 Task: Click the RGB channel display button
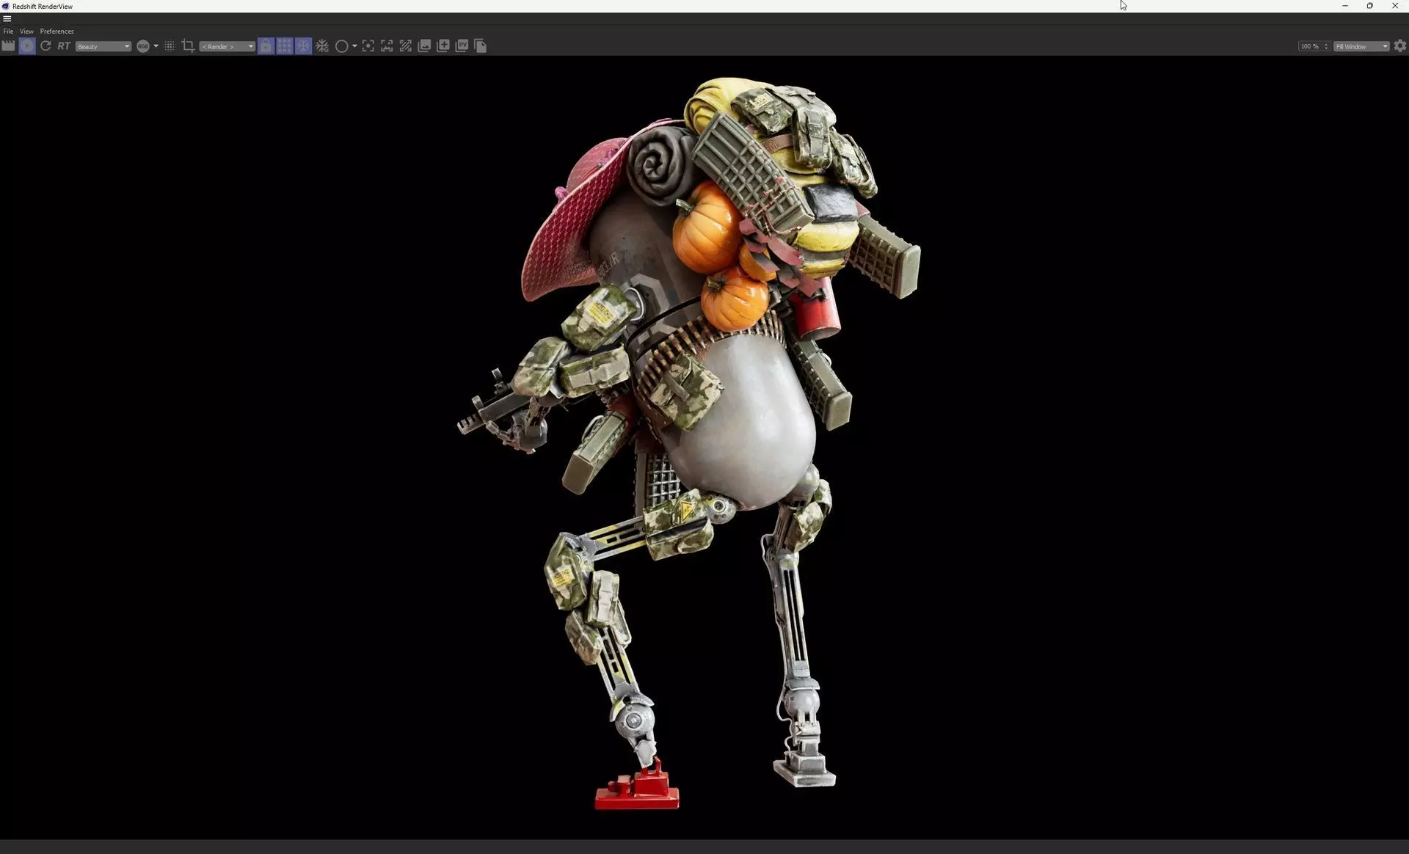tap(143, 46)
